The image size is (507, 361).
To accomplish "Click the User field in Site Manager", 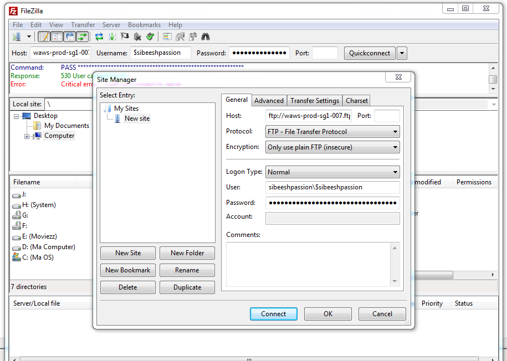I will 332,187.
